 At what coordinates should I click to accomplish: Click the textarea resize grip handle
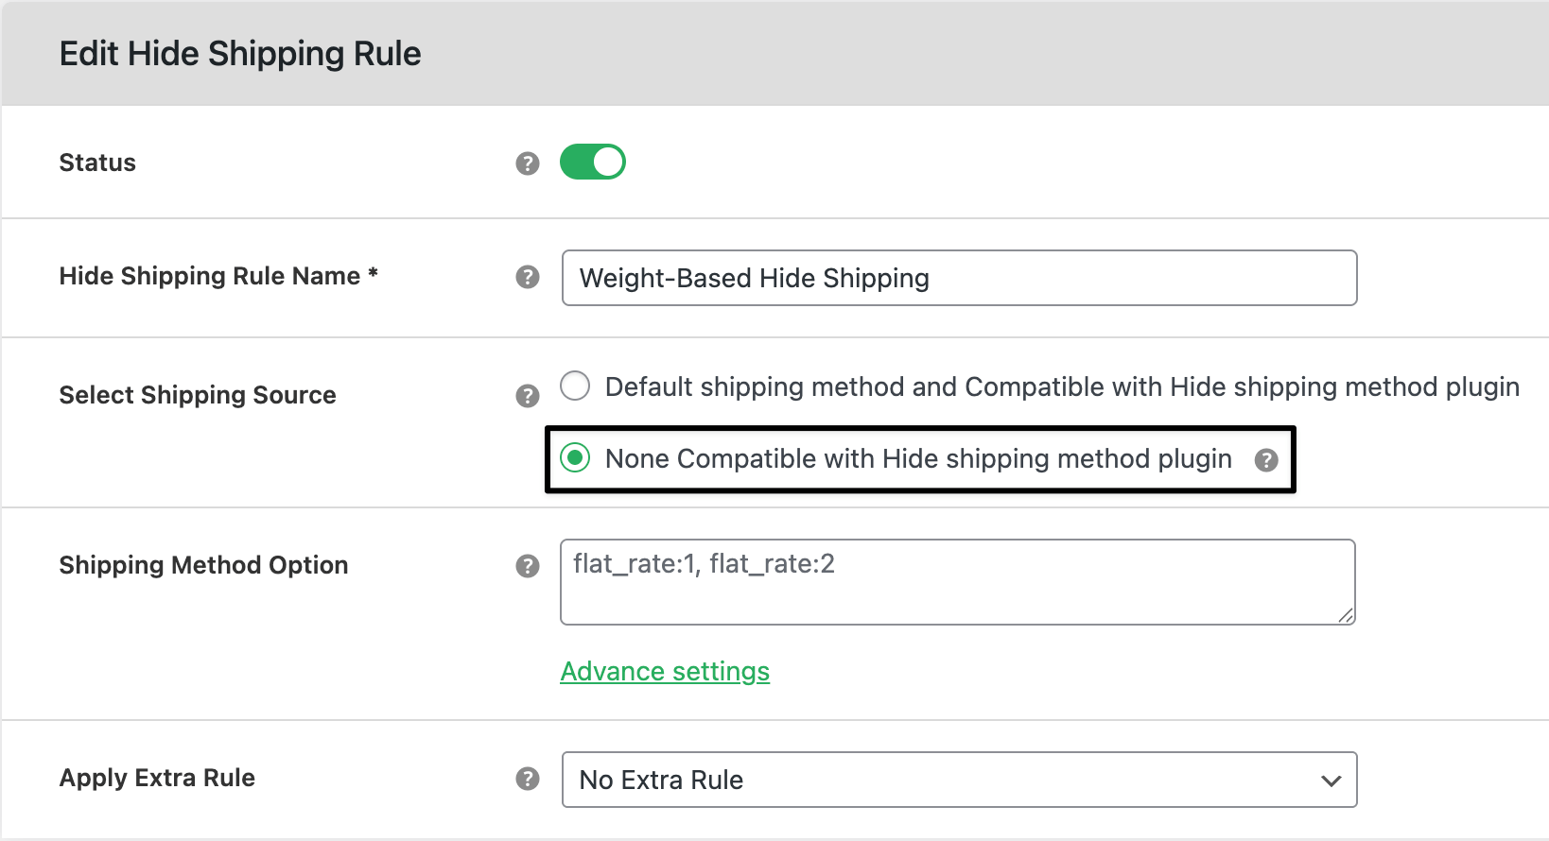1347,616
